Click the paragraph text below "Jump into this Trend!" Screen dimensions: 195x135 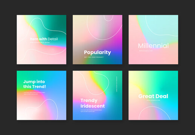point(34,93)
